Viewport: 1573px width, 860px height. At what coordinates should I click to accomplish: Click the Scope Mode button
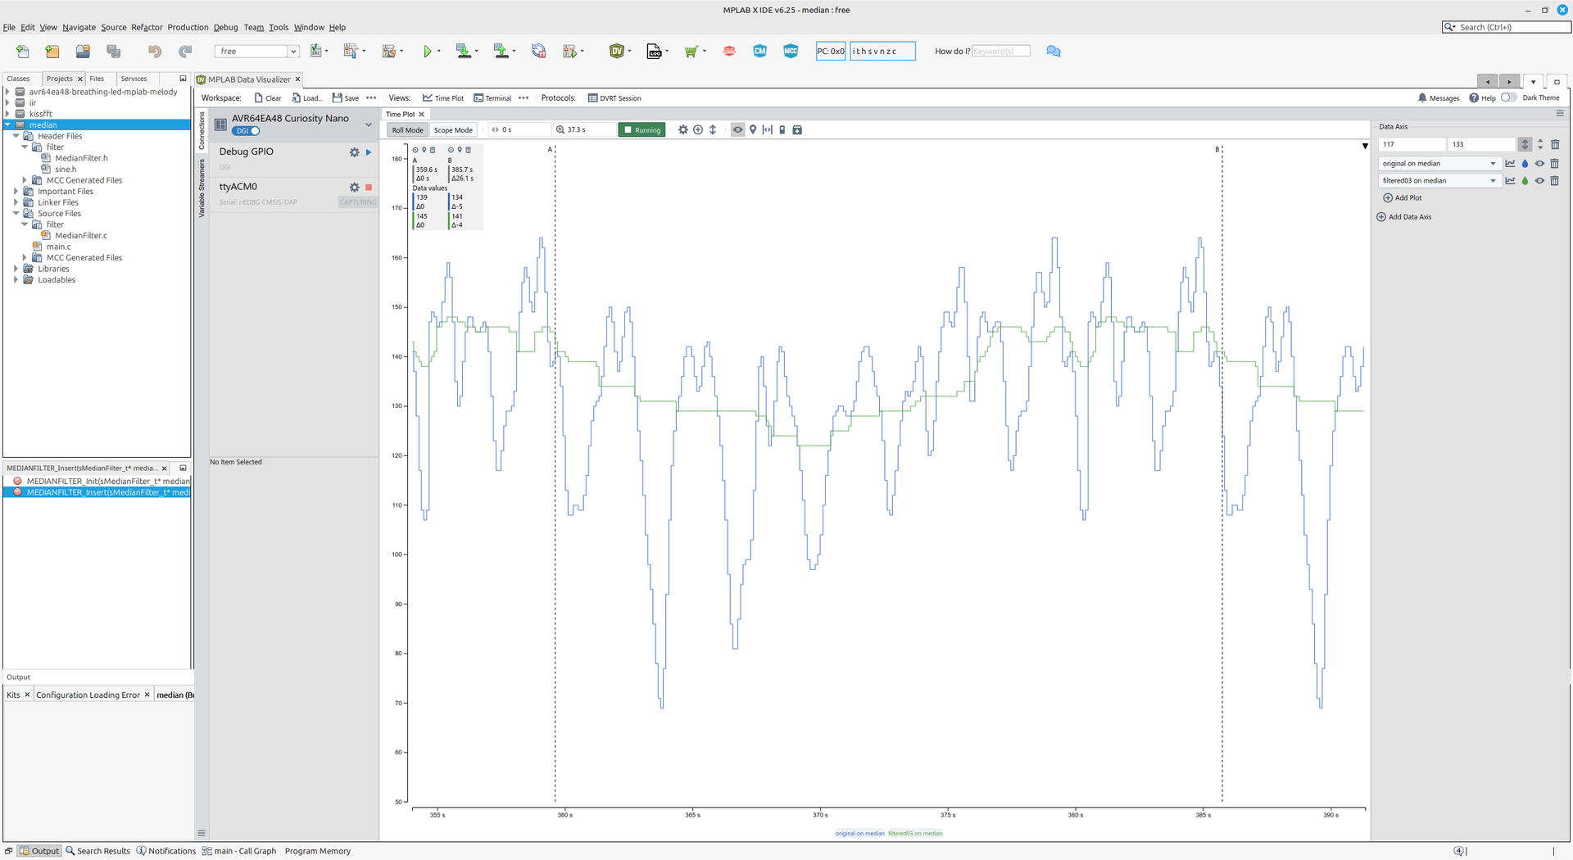pos(453,130)
